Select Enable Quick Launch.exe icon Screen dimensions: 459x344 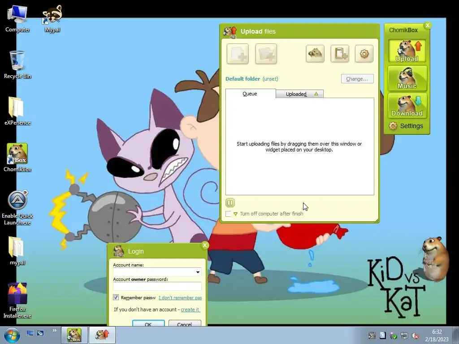pyautogui.click(x=17, y=208)
